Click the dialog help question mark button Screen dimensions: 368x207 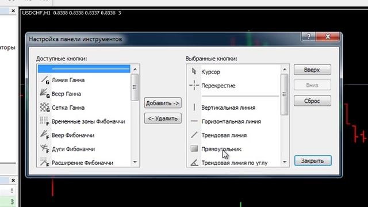(308, 37)
